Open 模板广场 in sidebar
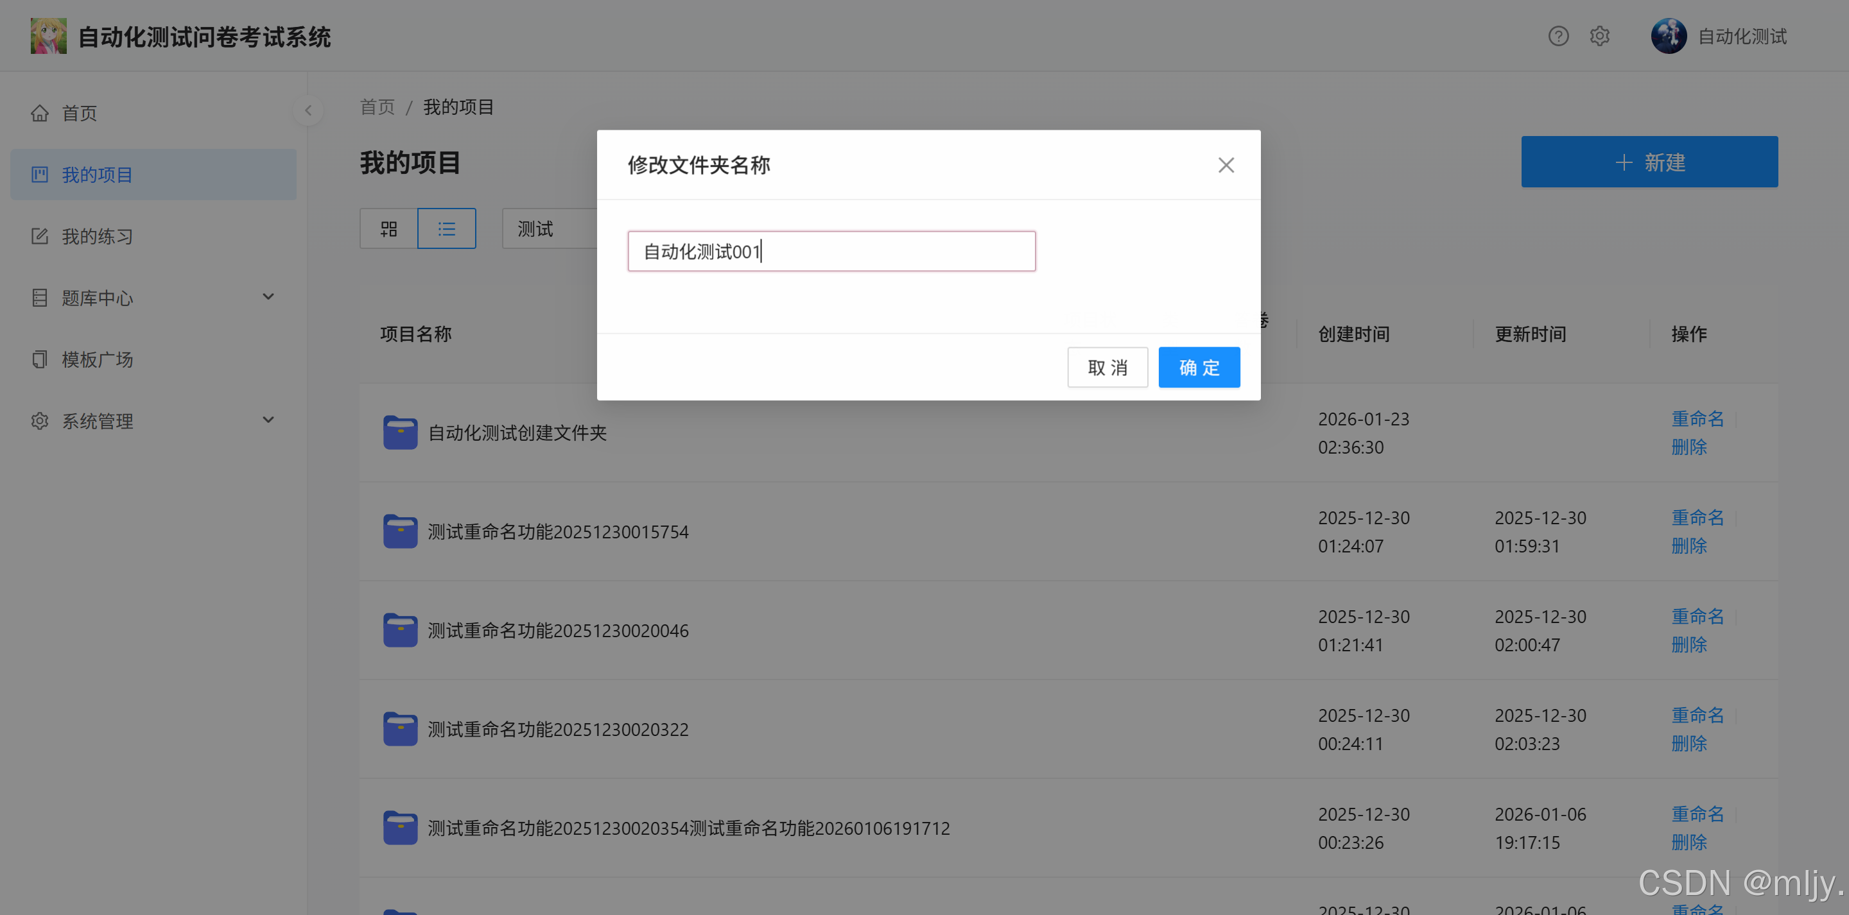 tap(97, 359)
